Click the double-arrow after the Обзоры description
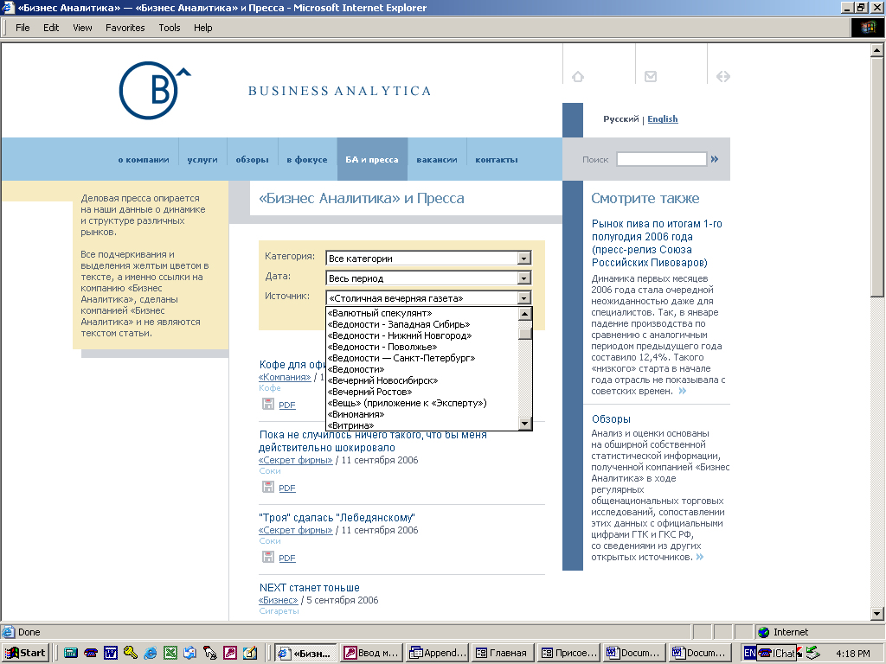This screenshot has width=886, height=664. tap(699, 558)
